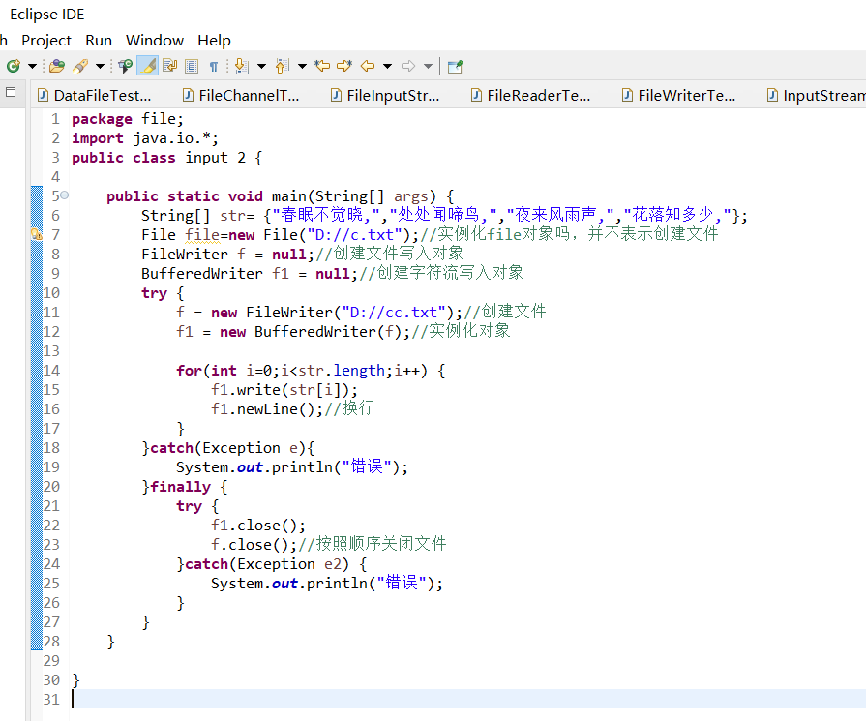
Task: Click the Open Type toolbar icon
Action: click(56, 66)
